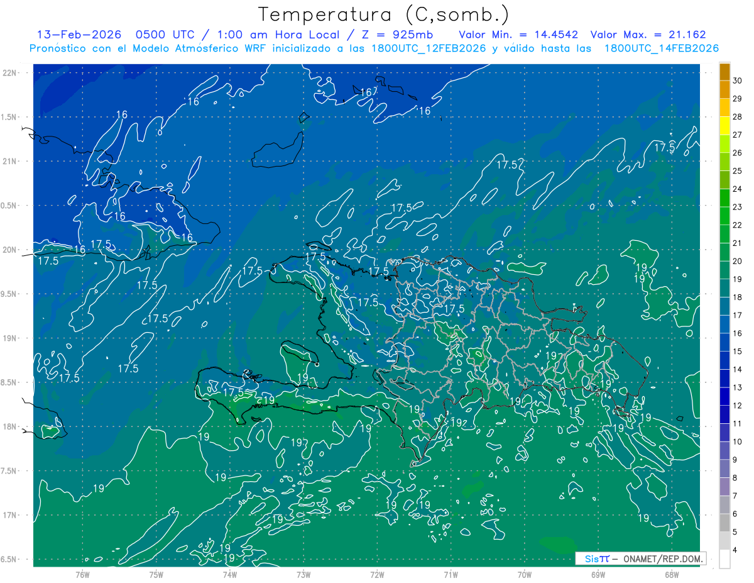This screenshot has width=754, height=583.
Task: Click the color legend value "17"
Action: [x=737, y=315]
